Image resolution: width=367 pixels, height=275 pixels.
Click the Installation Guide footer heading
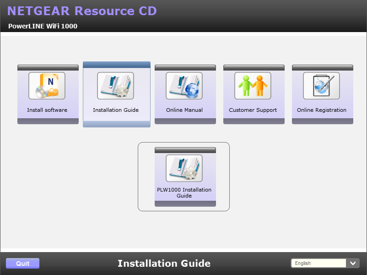pyautogui.click(x=164, y=264)
